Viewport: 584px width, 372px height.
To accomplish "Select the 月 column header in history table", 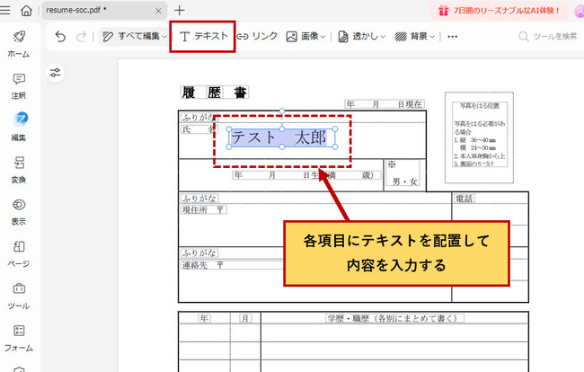I will pyautogui.click(x=244, y=318).
